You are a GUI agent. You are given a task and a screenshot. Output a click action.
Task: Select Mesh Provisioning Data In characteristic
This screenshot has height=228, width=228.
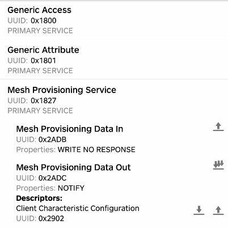tap(70, 129)
